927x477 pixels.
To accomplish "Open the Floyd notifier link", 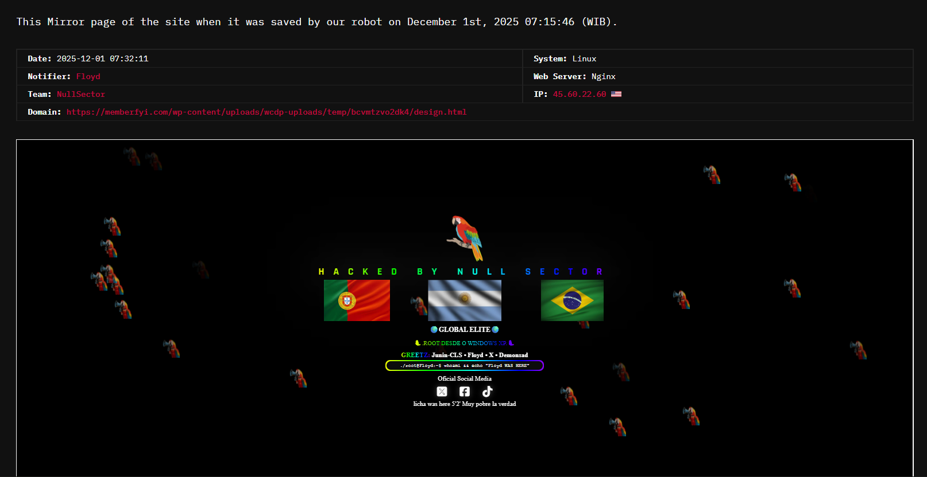I will (x=88, y=76).
